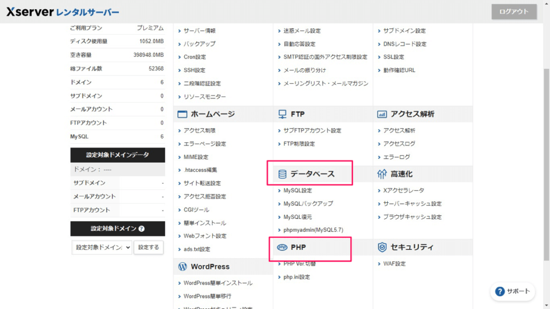The height and width of the screenshot is (309, 550).
Task: Open アクセス解析 link under analytics heading
Action: pos(399,131)
